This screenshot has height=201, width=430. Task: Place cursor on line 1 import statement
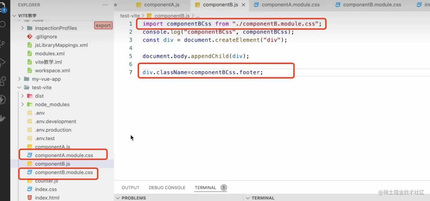(232, 24)
